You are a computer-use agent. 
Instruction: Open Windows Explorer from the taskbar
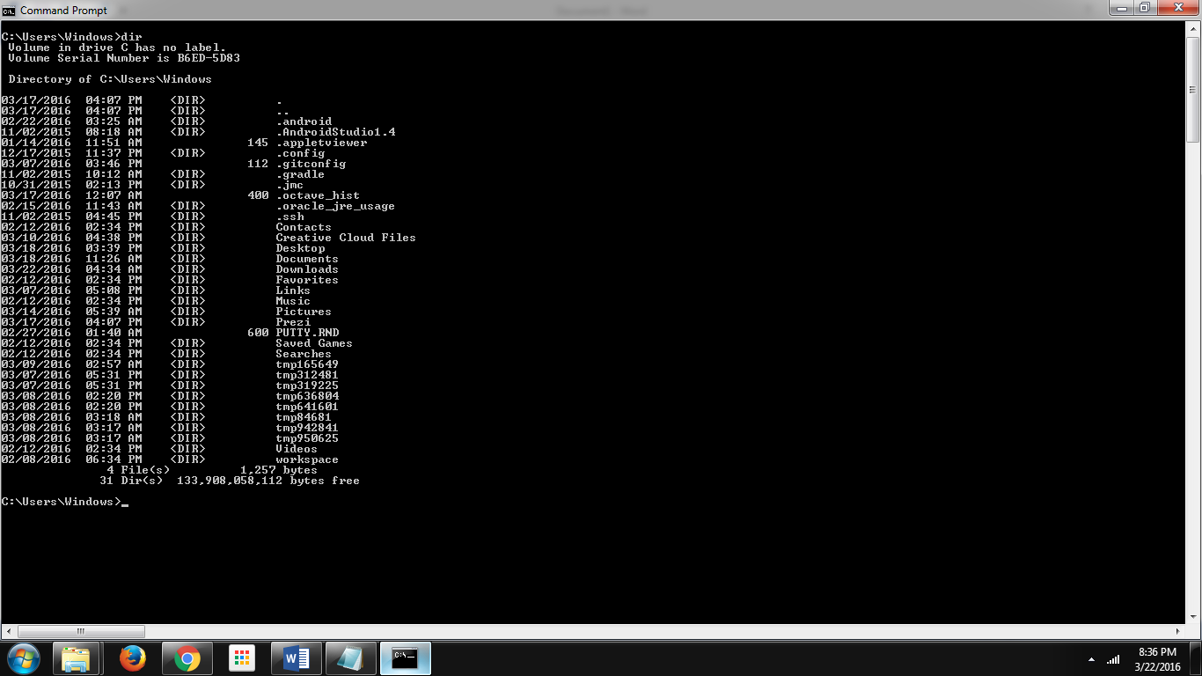[77, 658]
